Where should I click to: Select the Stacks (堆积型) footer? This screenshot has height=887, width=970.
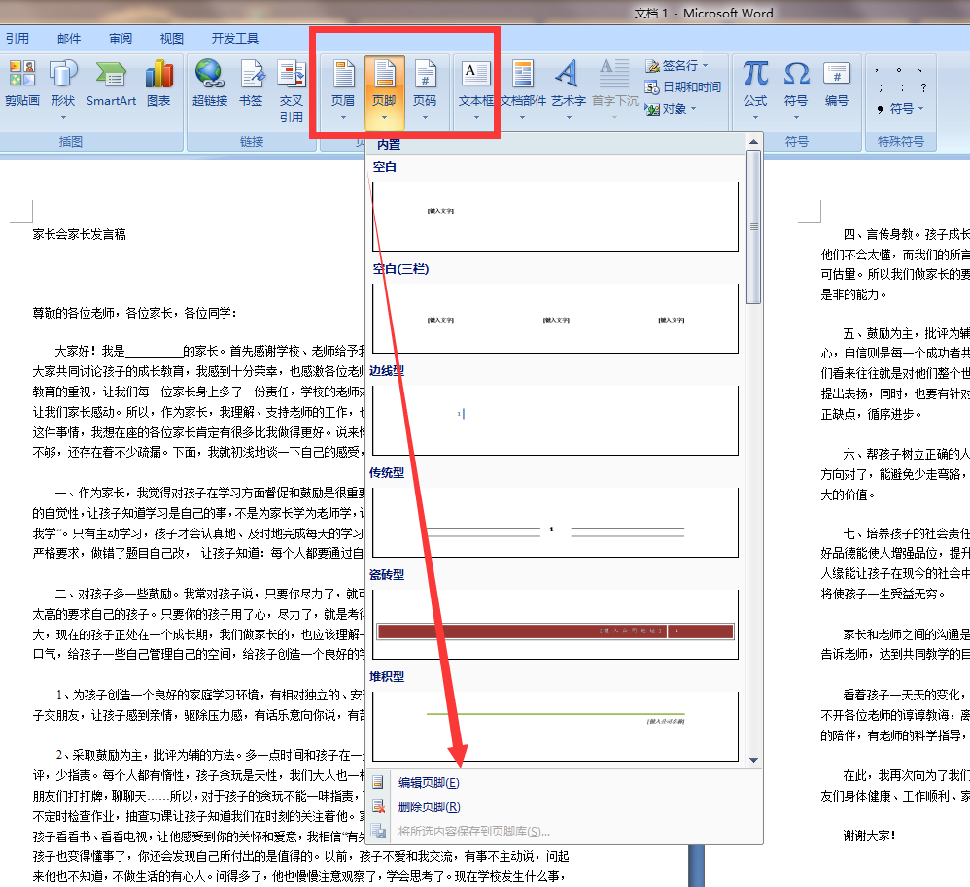point(555,726)
